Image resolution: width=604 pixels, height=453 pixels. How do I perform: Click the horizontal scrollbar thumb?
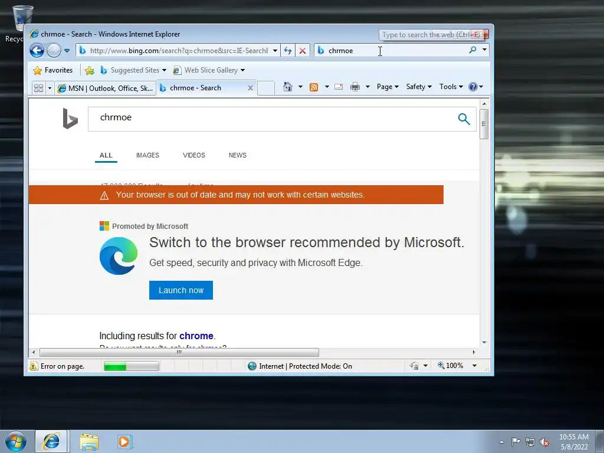(x=179, y=352)
